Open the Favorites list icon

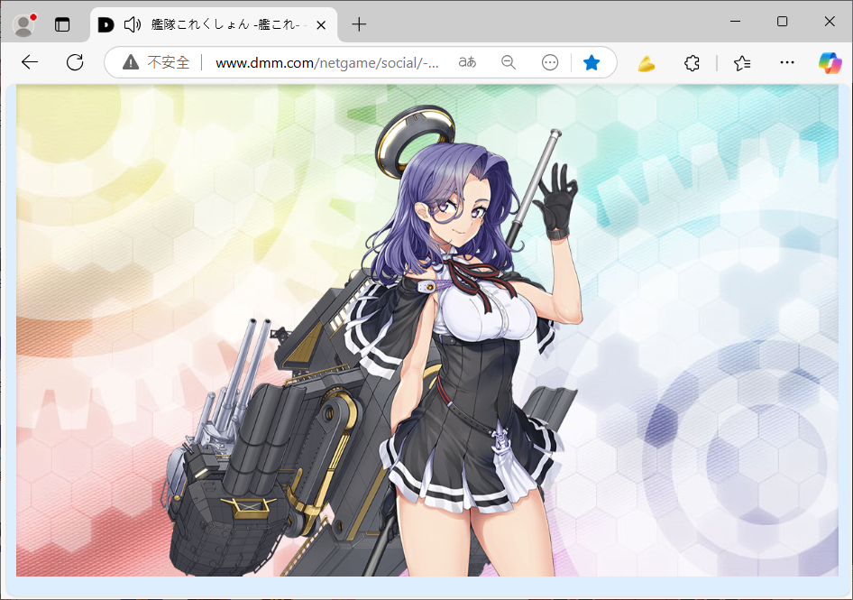point(742,63)
